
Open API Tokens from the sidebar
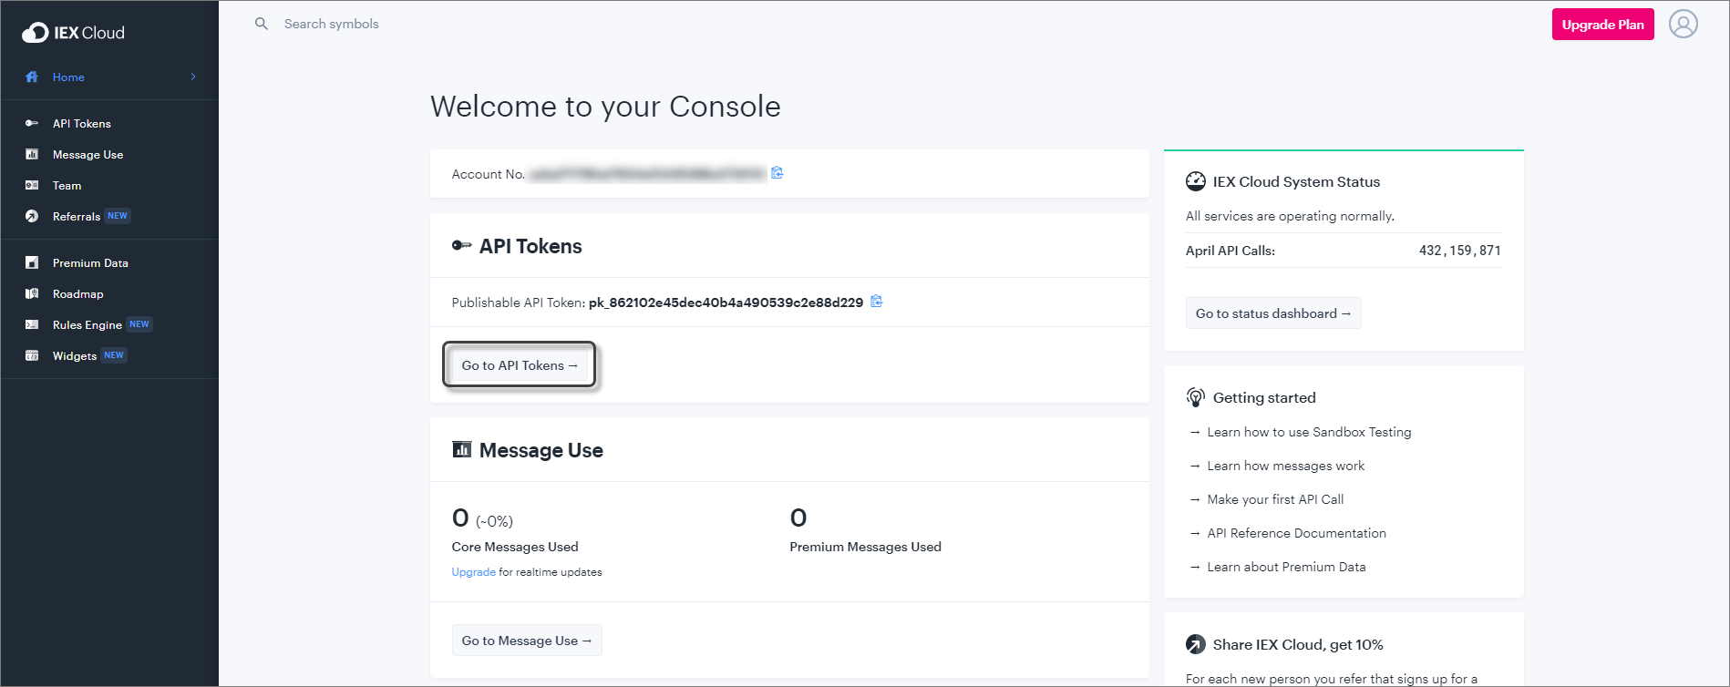click(x=82, y=124)
